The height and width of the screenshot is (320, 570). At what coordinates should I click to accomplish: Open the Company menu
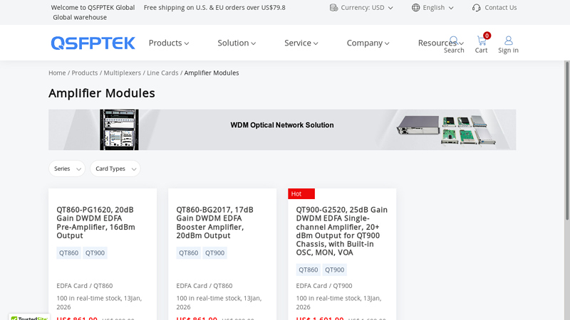(368, 43)
